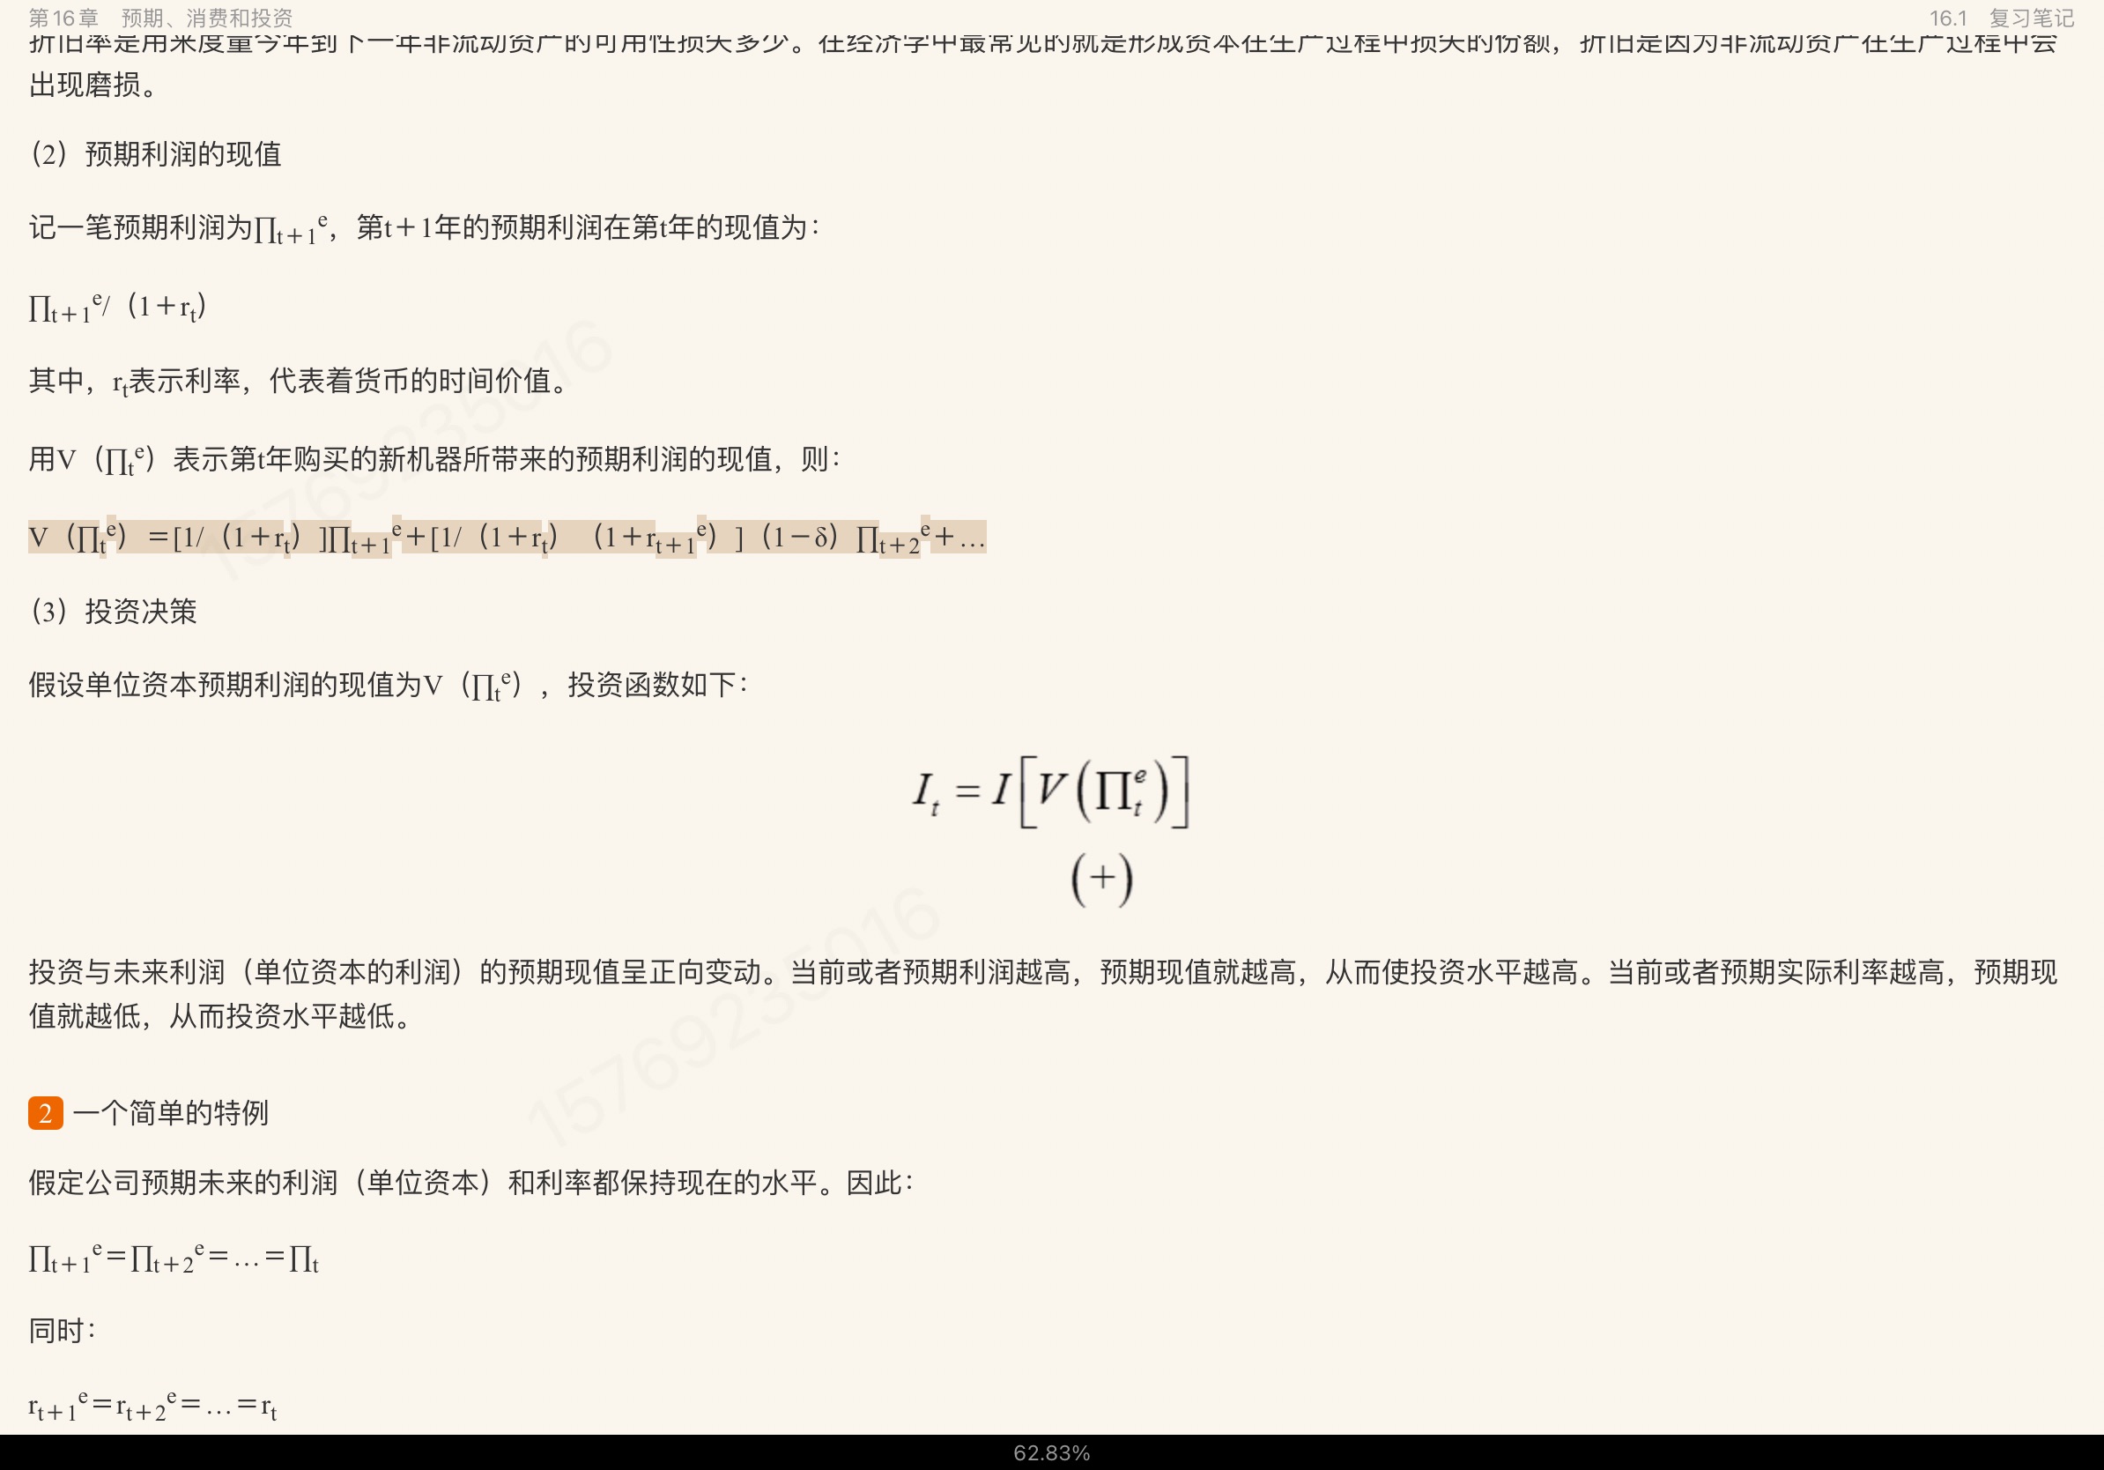Viewport: 2104px width, 1470px height.
Task: Click the line 假定公司预期未来的利润
Action: point(470,1184)
